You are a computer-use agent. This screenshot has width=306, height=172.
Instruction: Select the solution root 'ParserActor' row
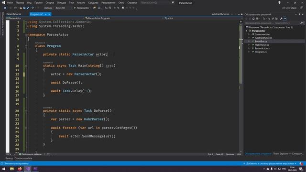[271, 27]
